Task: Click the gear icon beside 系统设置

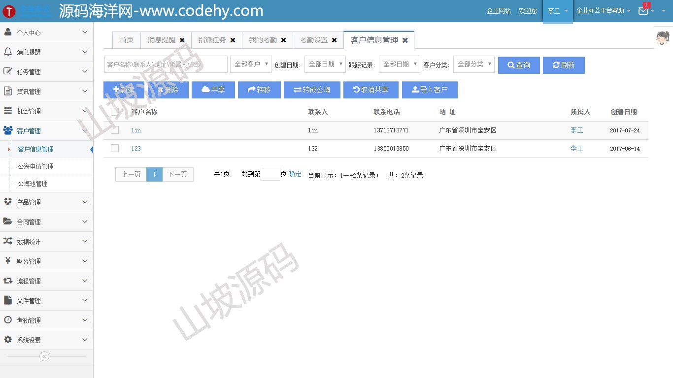Action: pyautogui.click(x=8, y=340)
